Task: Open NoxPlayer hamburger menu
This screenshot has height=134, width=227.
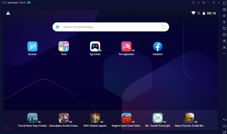Action: click(x=199, y=3)
